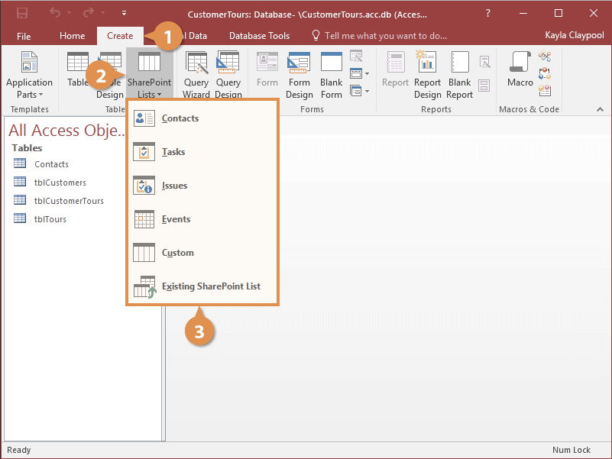
Task: Click the Class Module icon
Action: (545, 73)
